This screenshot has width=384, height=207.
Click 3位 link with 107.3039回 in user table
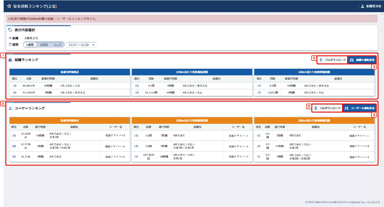(x=136, y=157)
